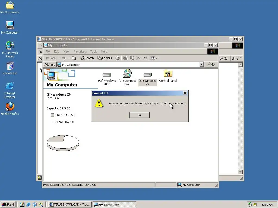Click Show Desktop quick launch icon

pyautogui.click(x=22, y=204)
